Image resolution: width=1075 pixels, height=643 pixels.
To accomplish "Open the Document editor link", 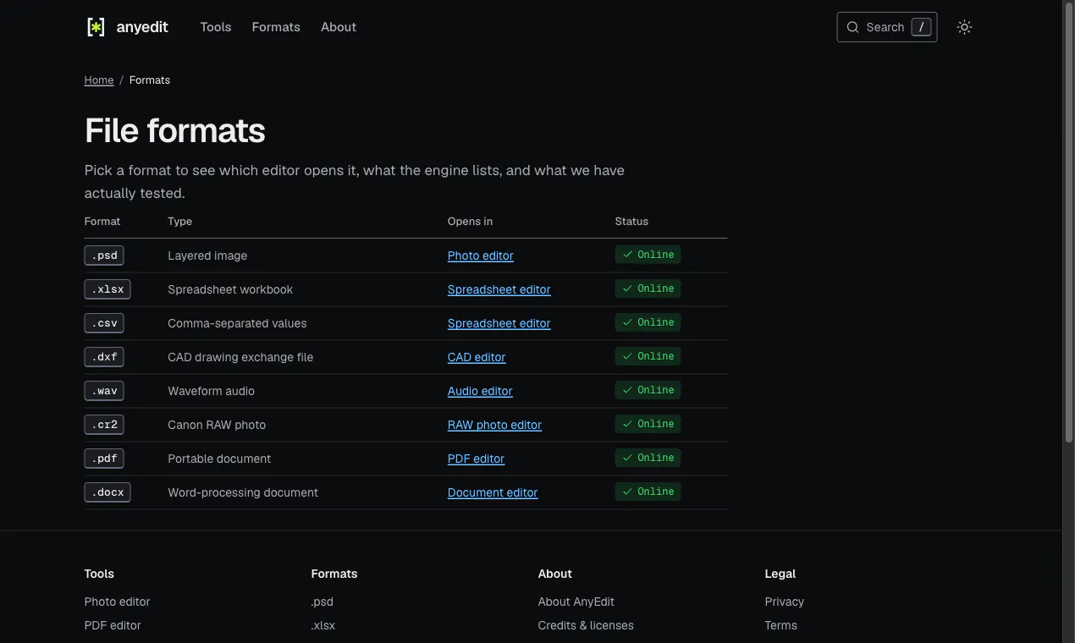I will click(x=493, y=492).
